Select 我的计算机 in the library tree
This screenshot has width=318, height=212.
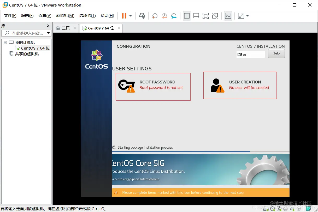click(22, 43)
